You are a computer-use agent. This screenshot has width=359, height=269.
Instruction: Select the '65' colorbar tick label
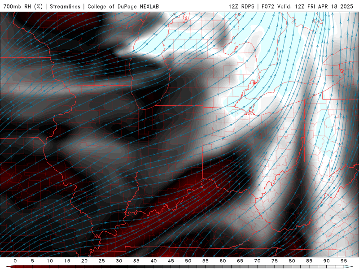pyautogui.click(x=240, y=261)
